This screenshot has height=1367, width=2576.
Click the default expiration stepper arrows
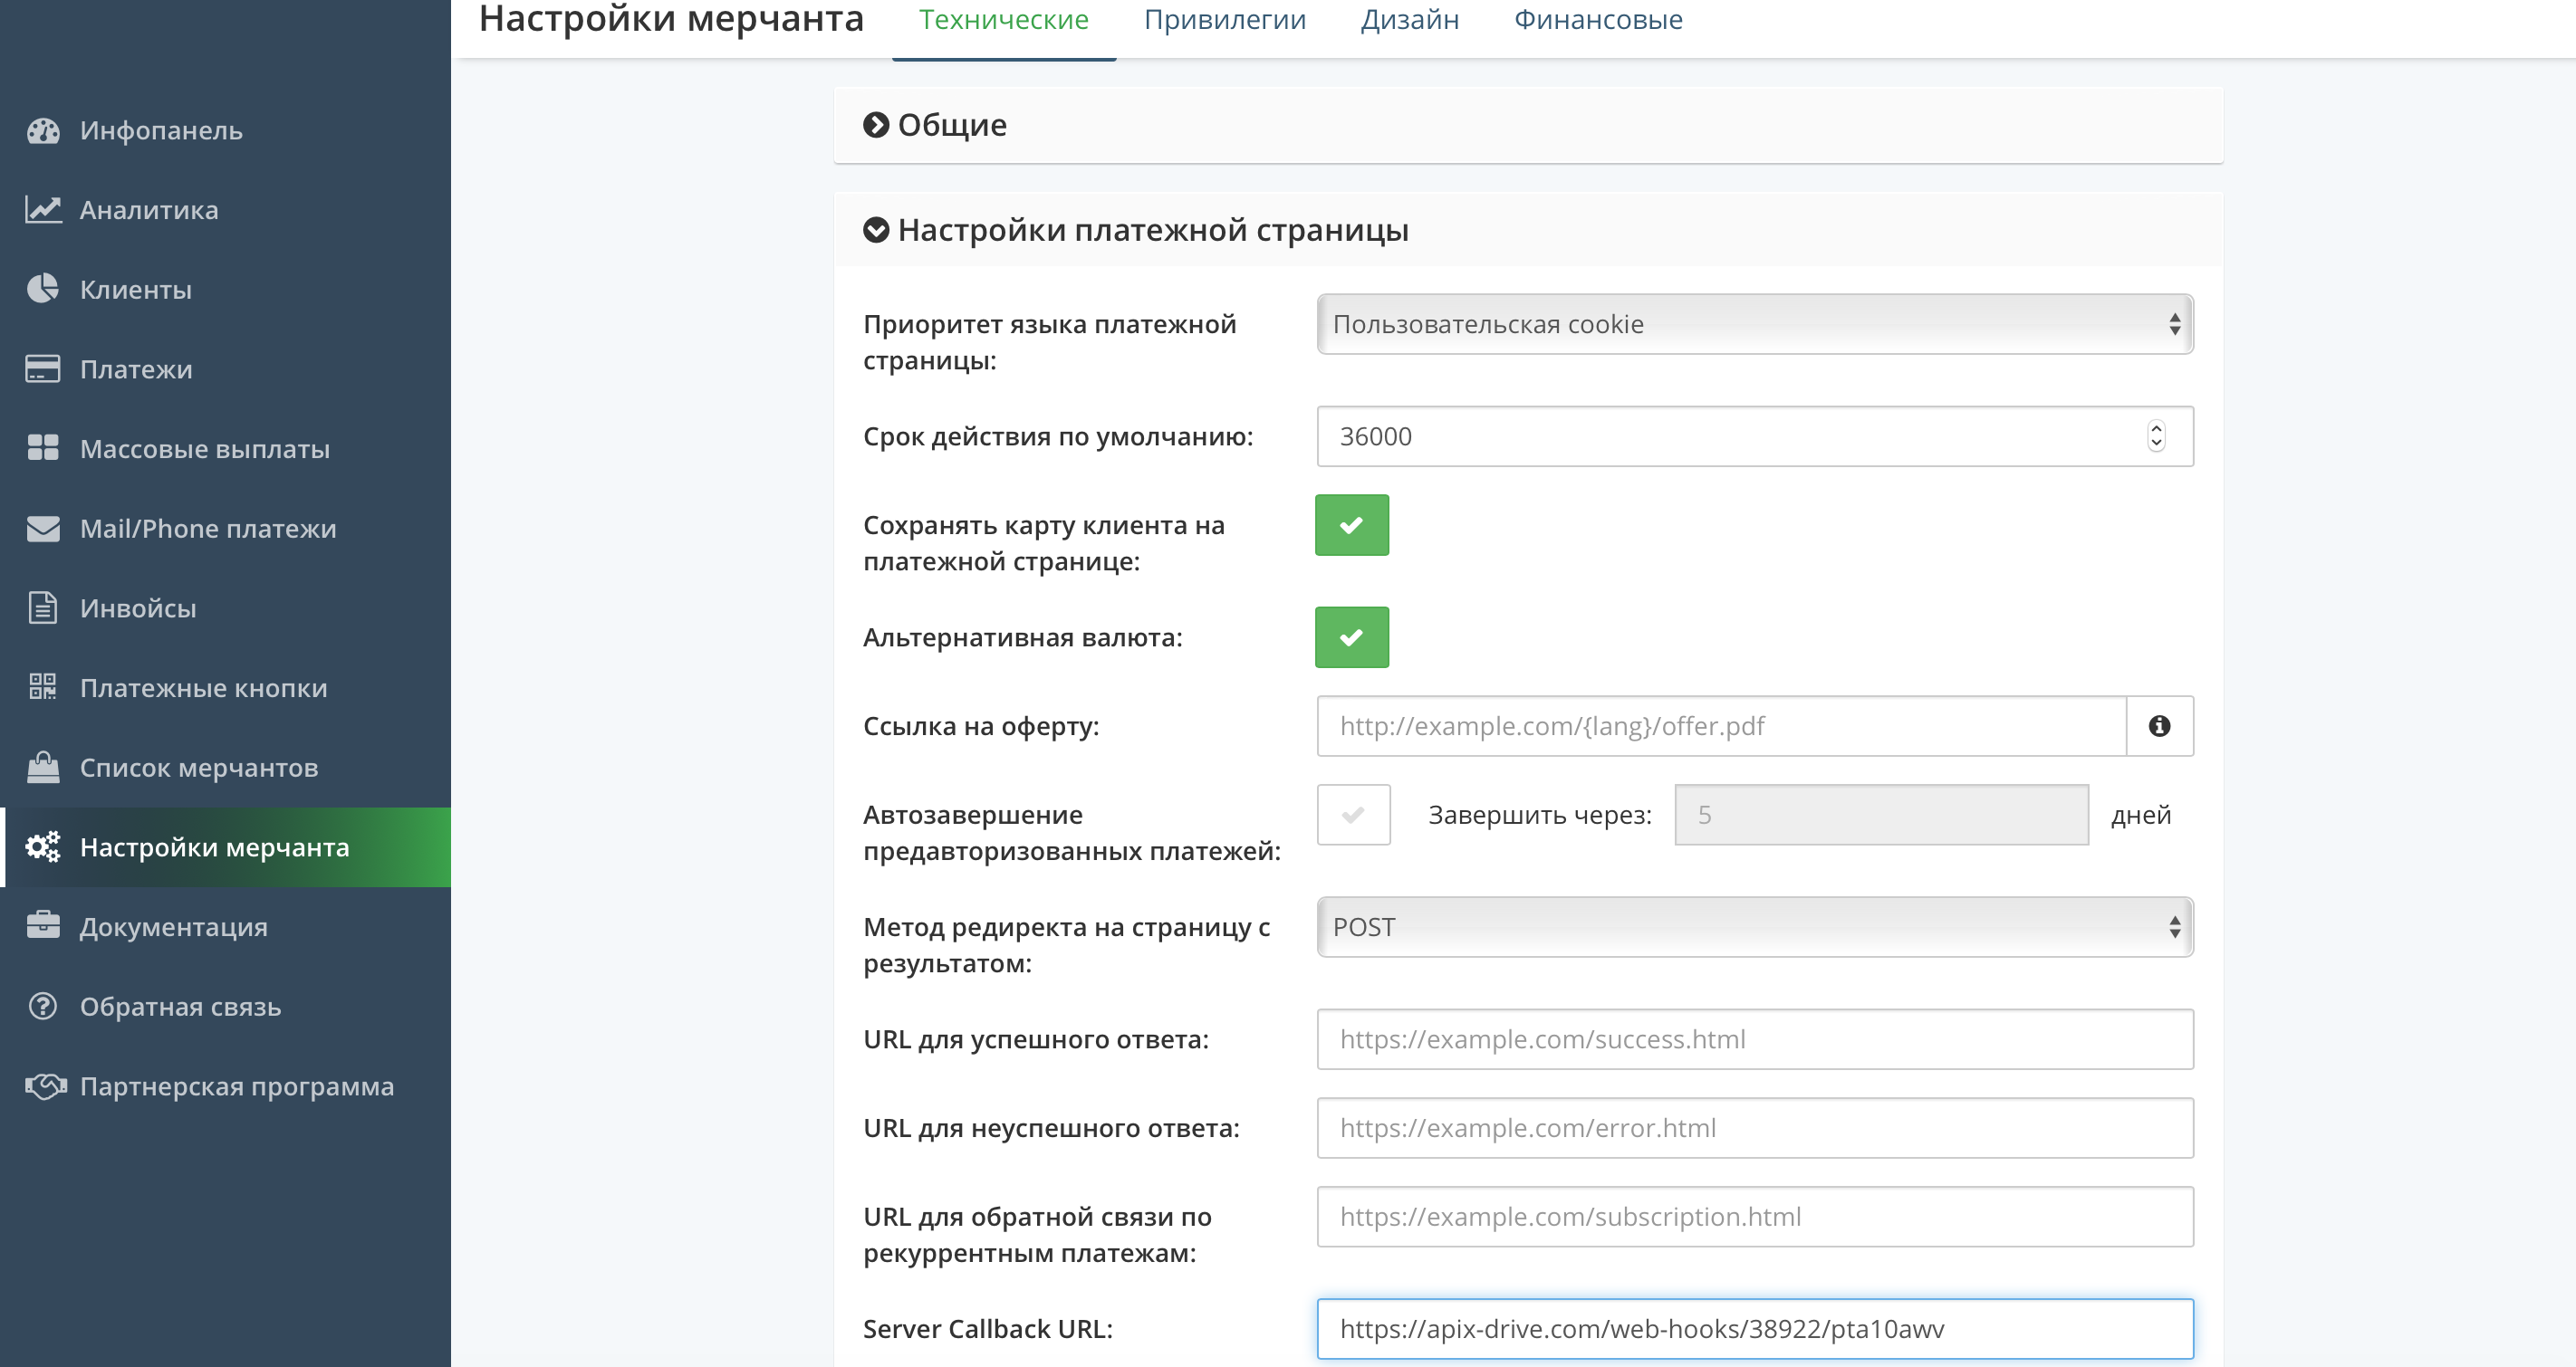(2156, 436)
